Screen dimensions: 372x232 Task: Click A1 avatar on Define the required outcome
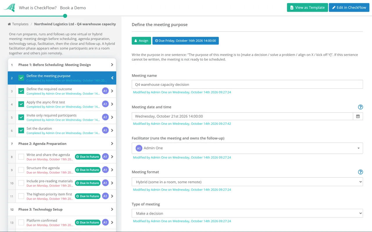pos(105,91)
